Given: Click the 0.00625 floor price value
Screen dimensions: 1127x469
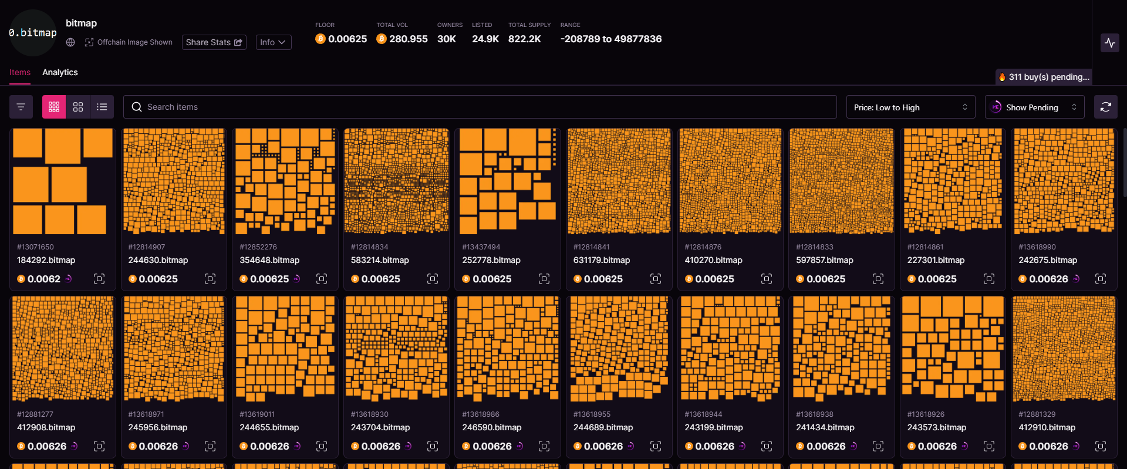Looking at the screenshot, I should click(347, 39).
